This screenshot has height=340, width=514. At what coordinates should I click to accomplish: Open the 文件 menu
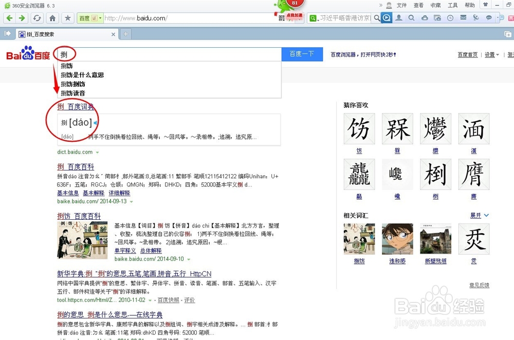(x=401, y=5)
